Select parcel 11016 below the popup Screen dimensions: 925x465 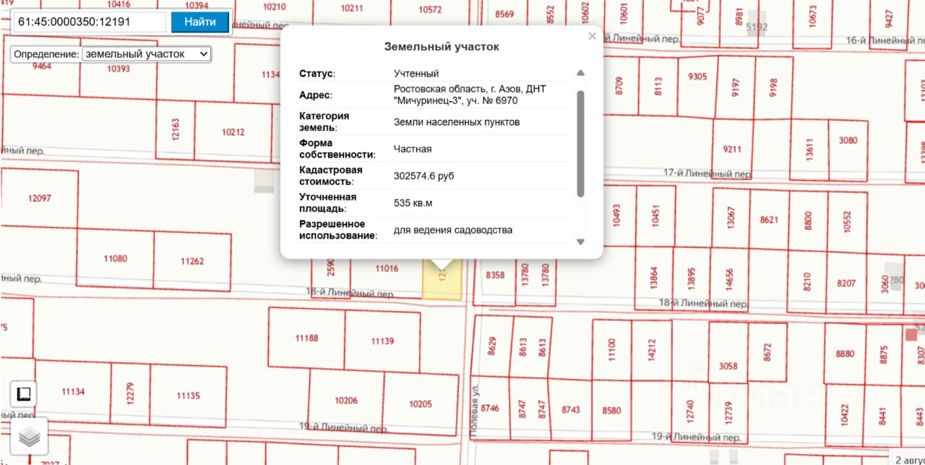point(387,268)
